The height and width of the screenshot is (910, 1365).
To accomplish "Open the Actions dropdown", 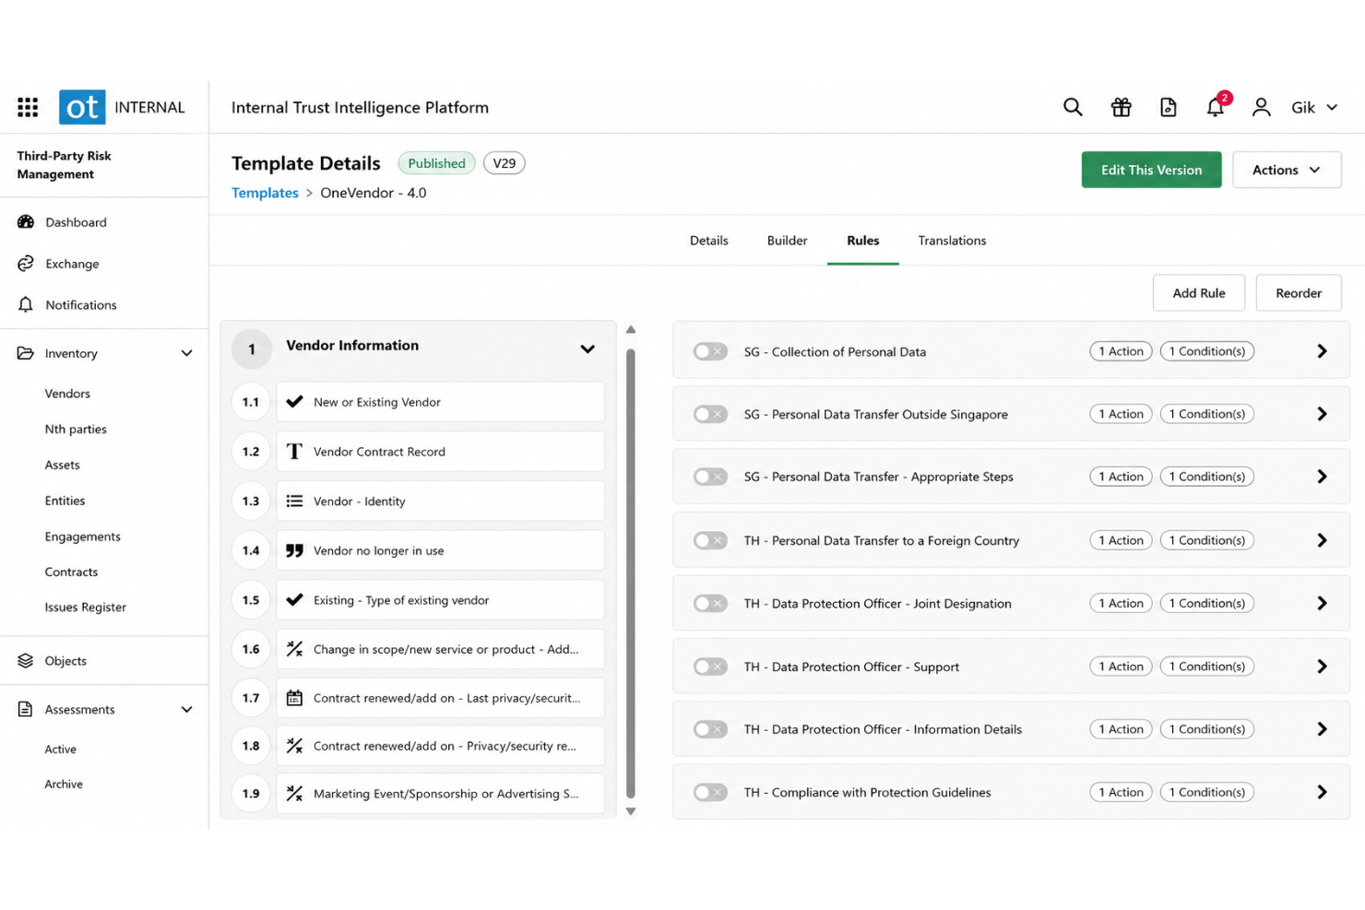I will tap(1287, 170).
